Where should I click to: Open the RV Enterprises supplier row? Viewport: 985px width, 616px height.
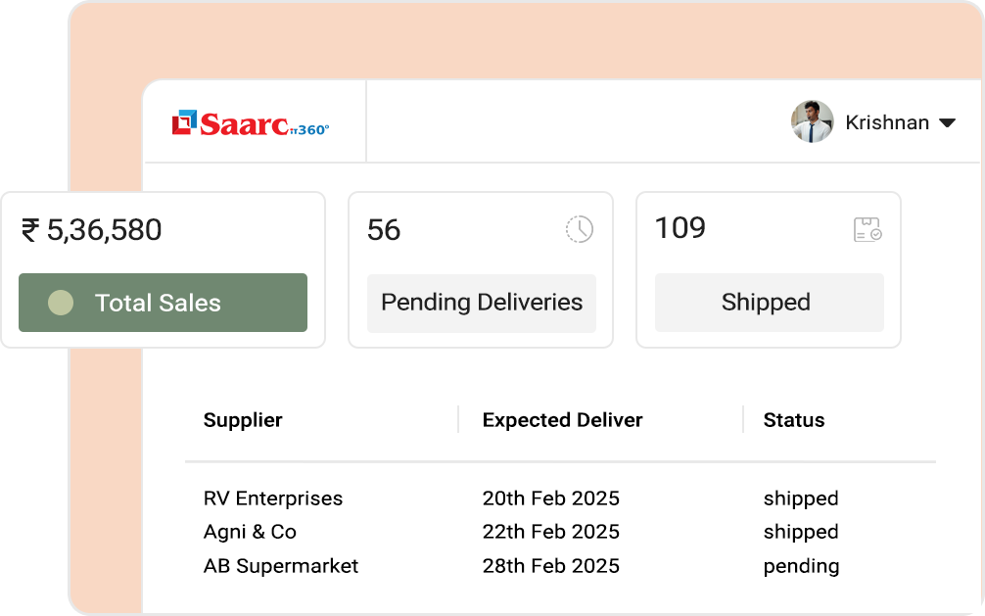point(273,498)
